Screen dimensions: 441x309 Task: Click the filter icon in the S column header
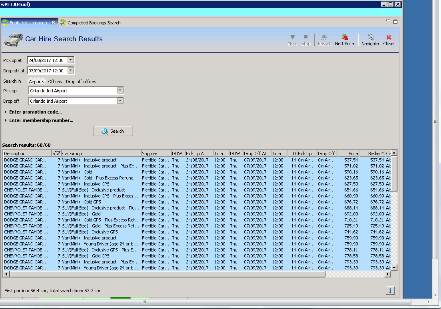58,153
